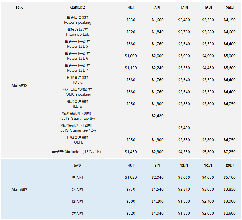The height and width of the screenshot is (220, 242).
Task: Select the 六人间 room type
Action: pos(78,213)
